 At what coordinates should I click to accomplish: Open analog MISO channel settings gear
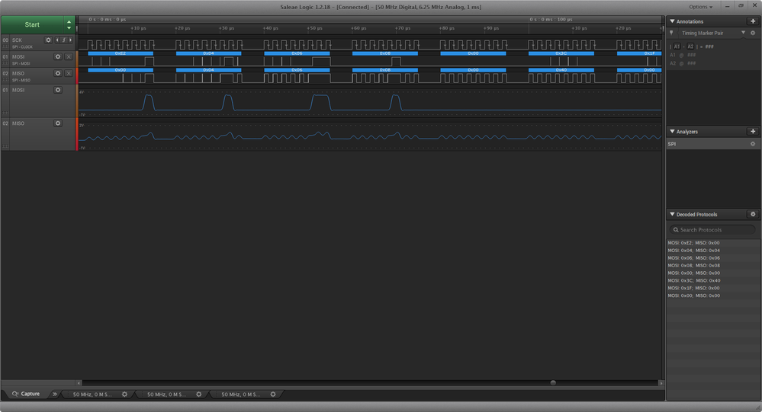[x=58, y=123]
